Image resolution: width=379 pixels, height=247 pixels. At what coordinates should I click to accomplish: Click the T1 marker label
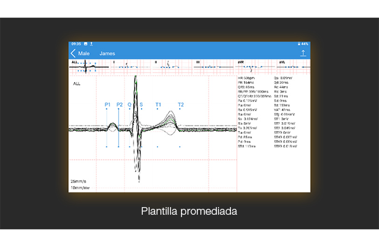point(158,104)
